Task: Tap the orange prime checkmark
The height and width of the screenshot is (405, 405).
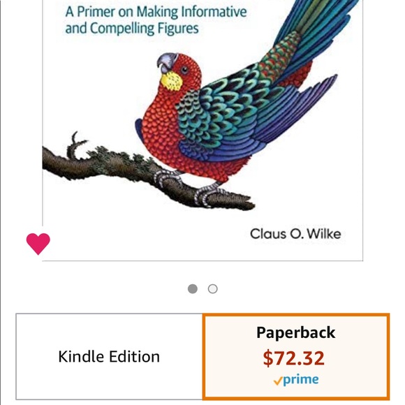Action: click(278, 381)
